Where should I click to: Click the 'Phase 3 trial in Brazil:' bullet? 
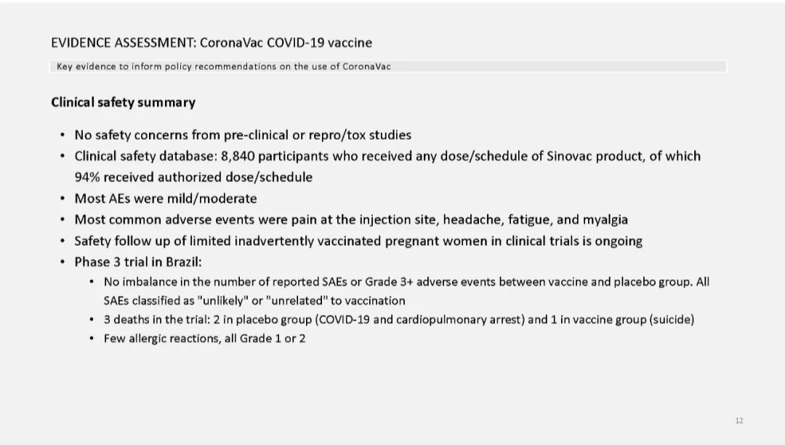(138, 262)
